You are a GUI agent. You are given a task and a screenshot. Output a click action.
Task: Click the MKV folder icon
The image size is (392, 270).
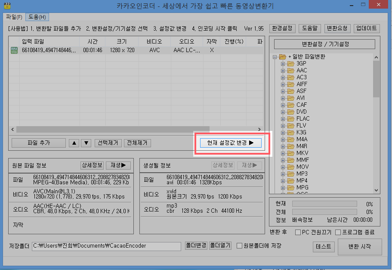[290, 153]
